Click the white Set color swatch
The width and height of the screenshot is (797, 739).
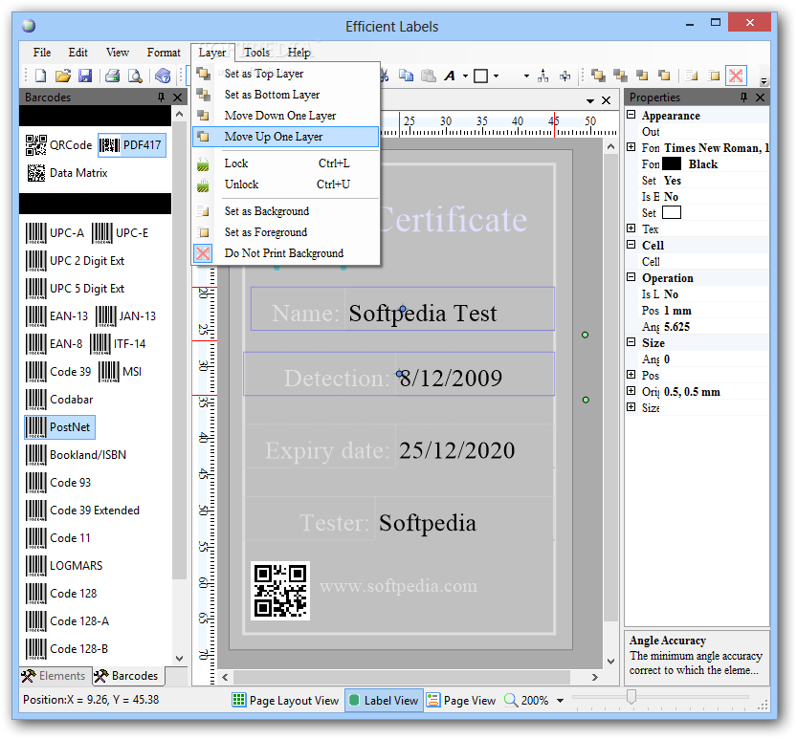(672, 212)
